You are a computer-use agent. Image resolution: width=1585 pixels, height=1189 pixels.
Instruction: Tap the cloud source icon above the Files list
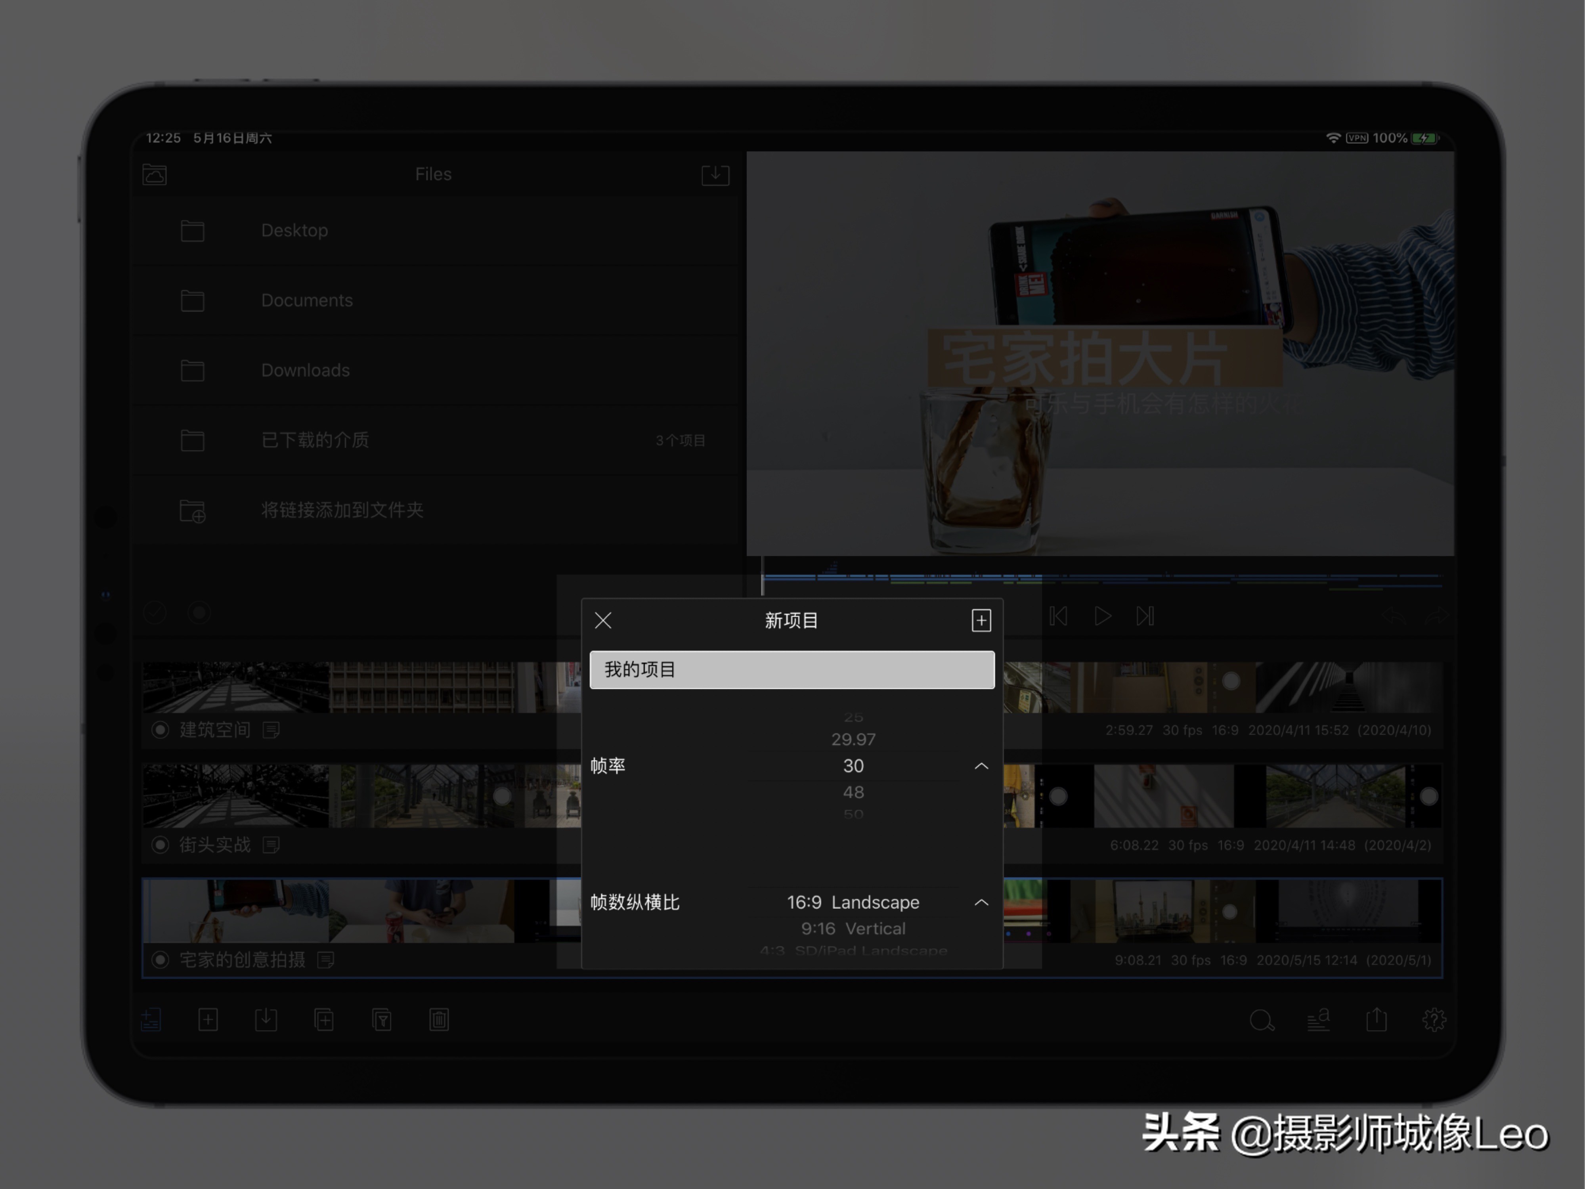(x=154, y=174)
